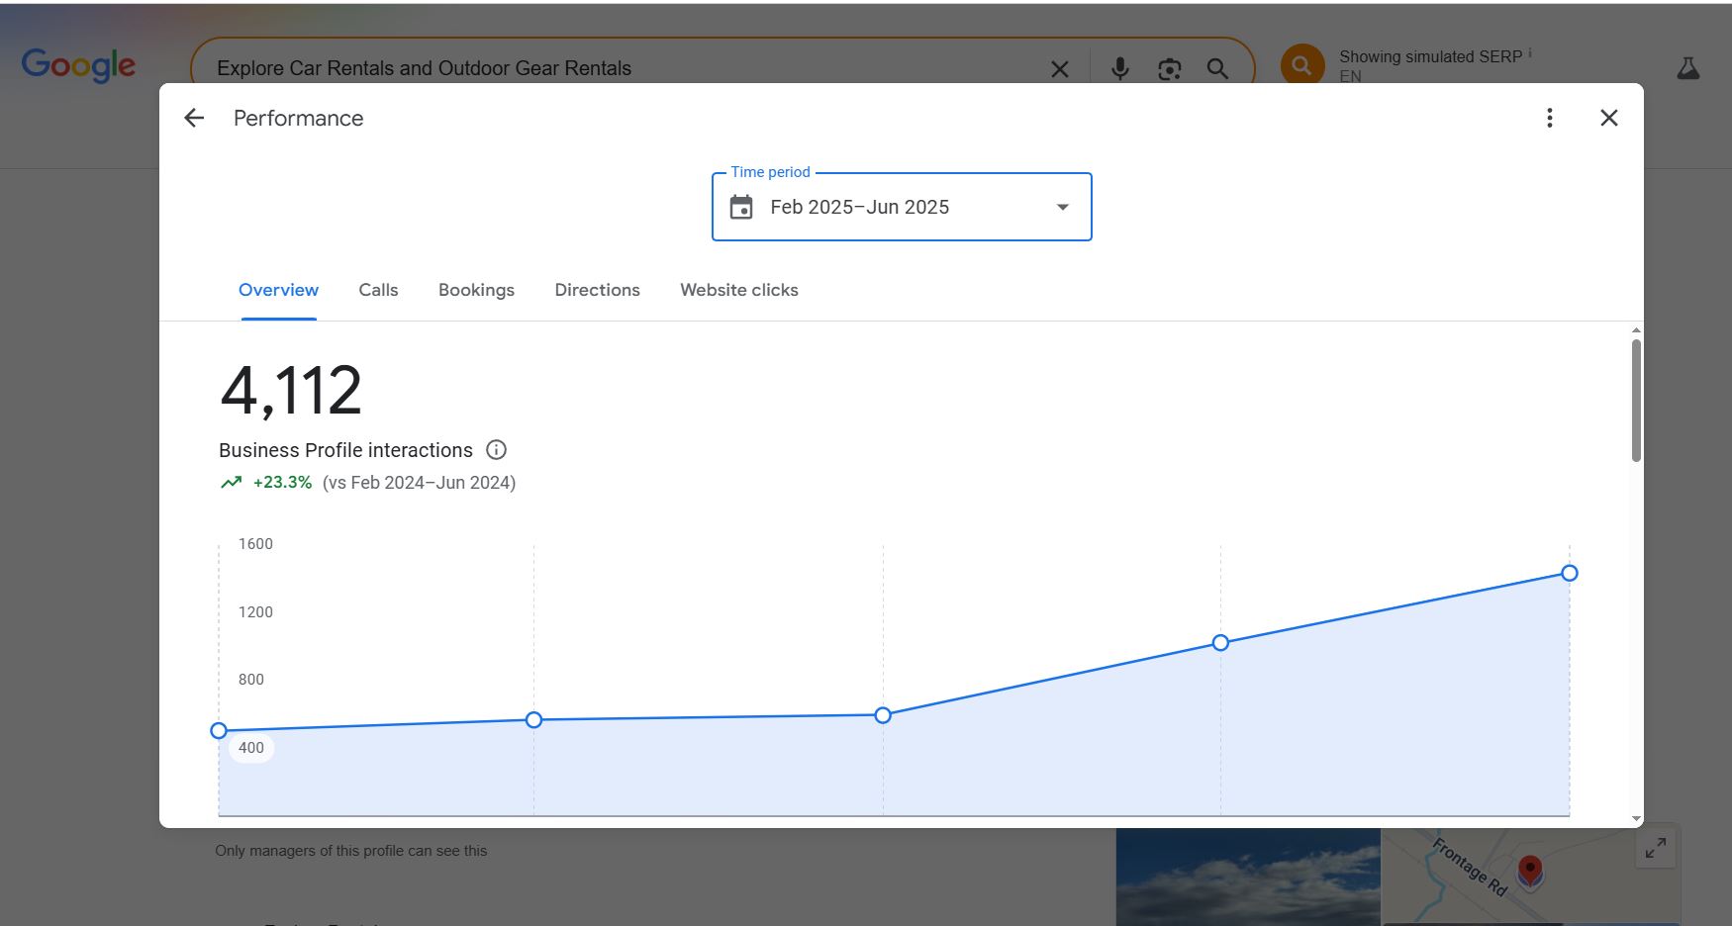Click the info icon next to Business Profile interactions

[x=497, y=450]
